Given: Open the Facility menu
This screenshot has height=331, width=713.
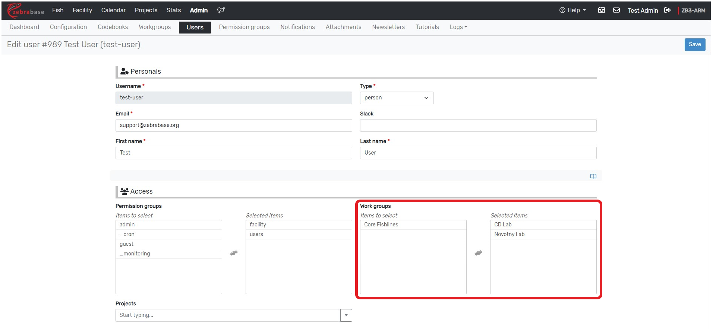Looking at the screenshot, I should pos(82,10).
